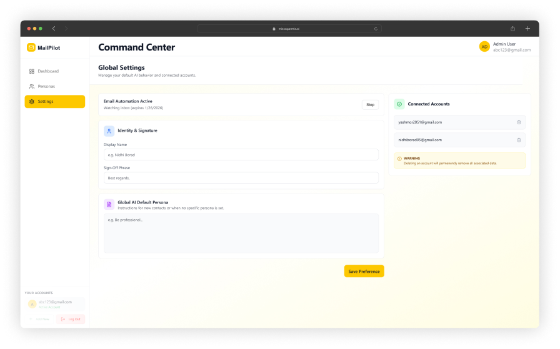Click the Personas people icon
The image size is (560, 349).
point(32,86)
